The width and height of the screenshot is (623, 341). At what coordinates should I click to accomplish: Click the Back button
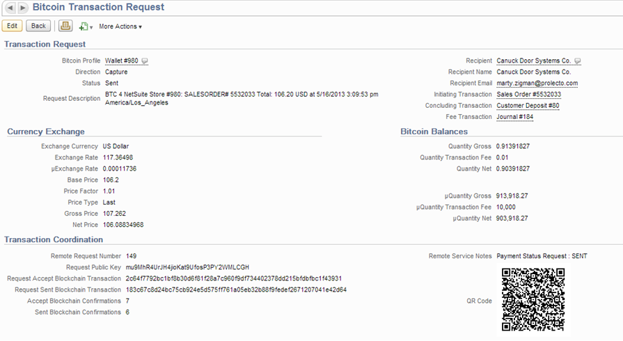(38, 26)
